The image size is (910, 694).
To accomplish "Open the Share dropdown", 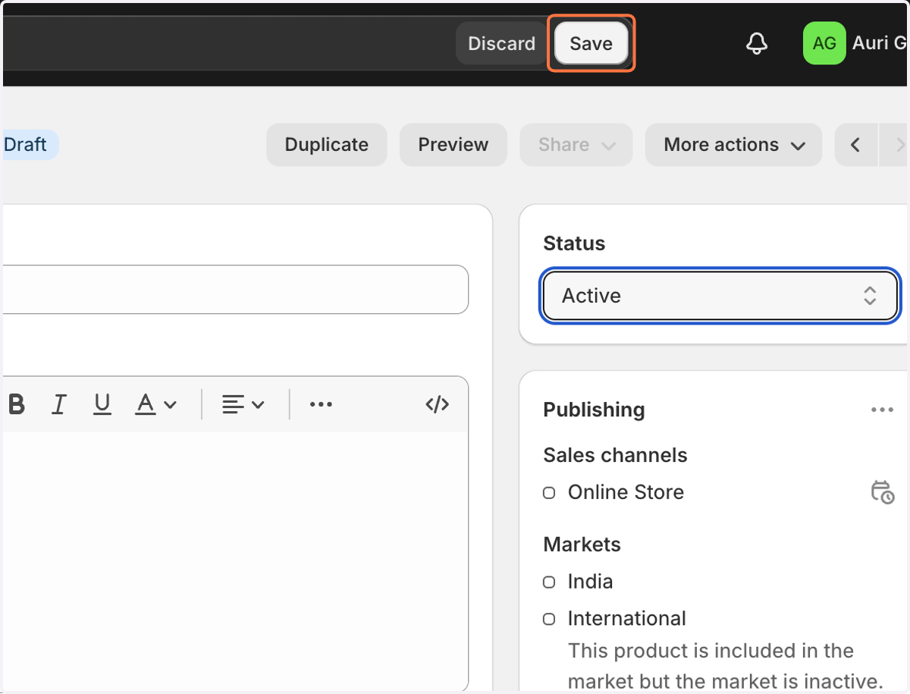I will pyautogui.click(x=576, y=145).
